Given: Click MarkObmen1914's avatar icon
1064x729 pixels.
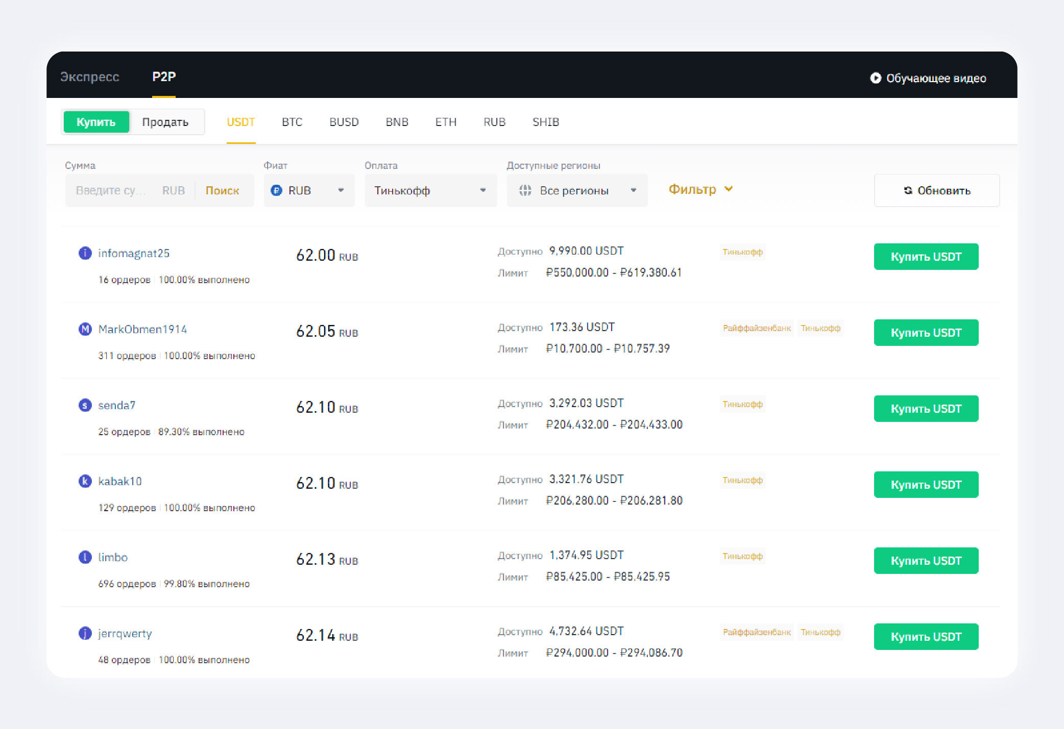Looking at the screenshot, I should 85,329.
